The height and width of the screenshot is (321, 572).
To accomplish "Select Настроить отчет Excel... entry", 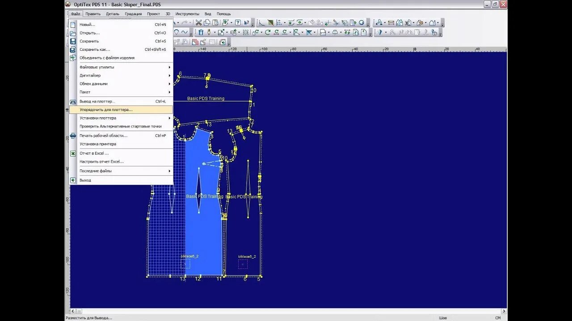I will 121,161.
